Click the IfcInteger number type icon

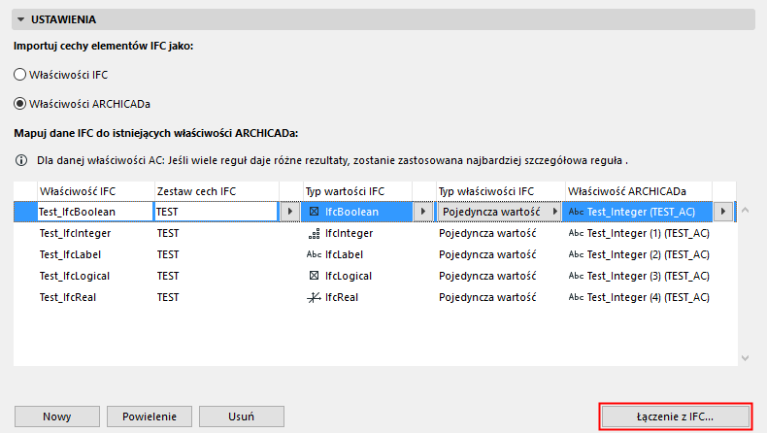[x=314, y=233]
